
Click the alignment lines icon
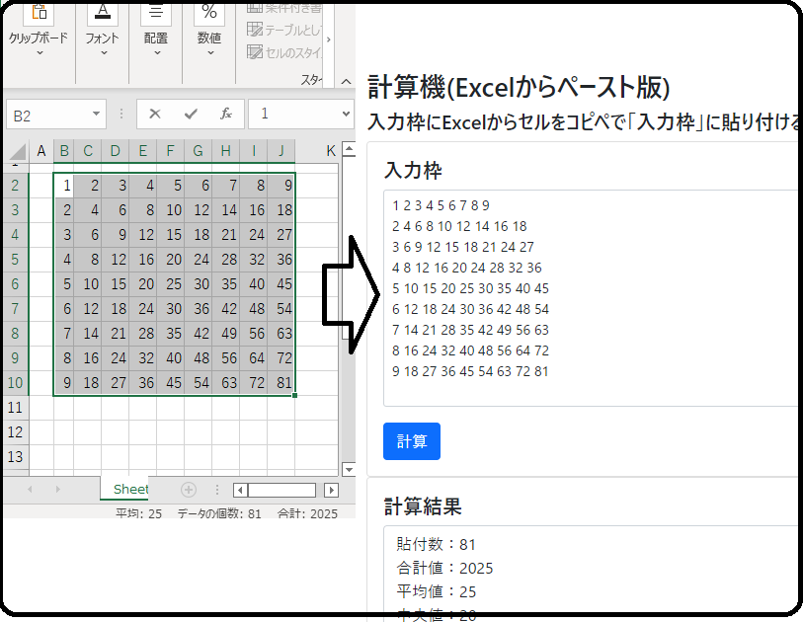pyautogui.click(x=155, y=12)
